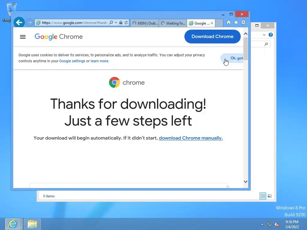Click the search magnifier in address bar
The image size is (307, 230).
click(111, 23)
